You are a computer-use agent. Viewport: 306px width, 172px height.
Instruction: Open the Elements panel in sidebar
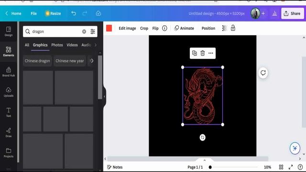(x=9, y=52)
